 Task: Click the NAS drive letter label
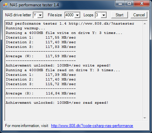[x=18, y=15]
